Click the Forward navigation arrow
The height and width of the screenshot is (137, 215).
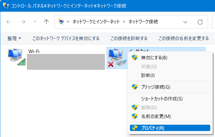click(x=23, y=22)
